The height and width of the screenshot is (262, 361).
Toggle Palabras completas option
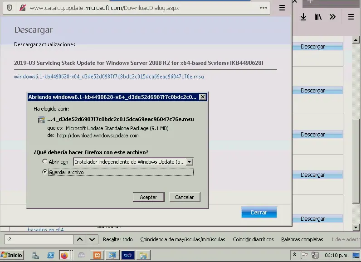click(302, 239)
